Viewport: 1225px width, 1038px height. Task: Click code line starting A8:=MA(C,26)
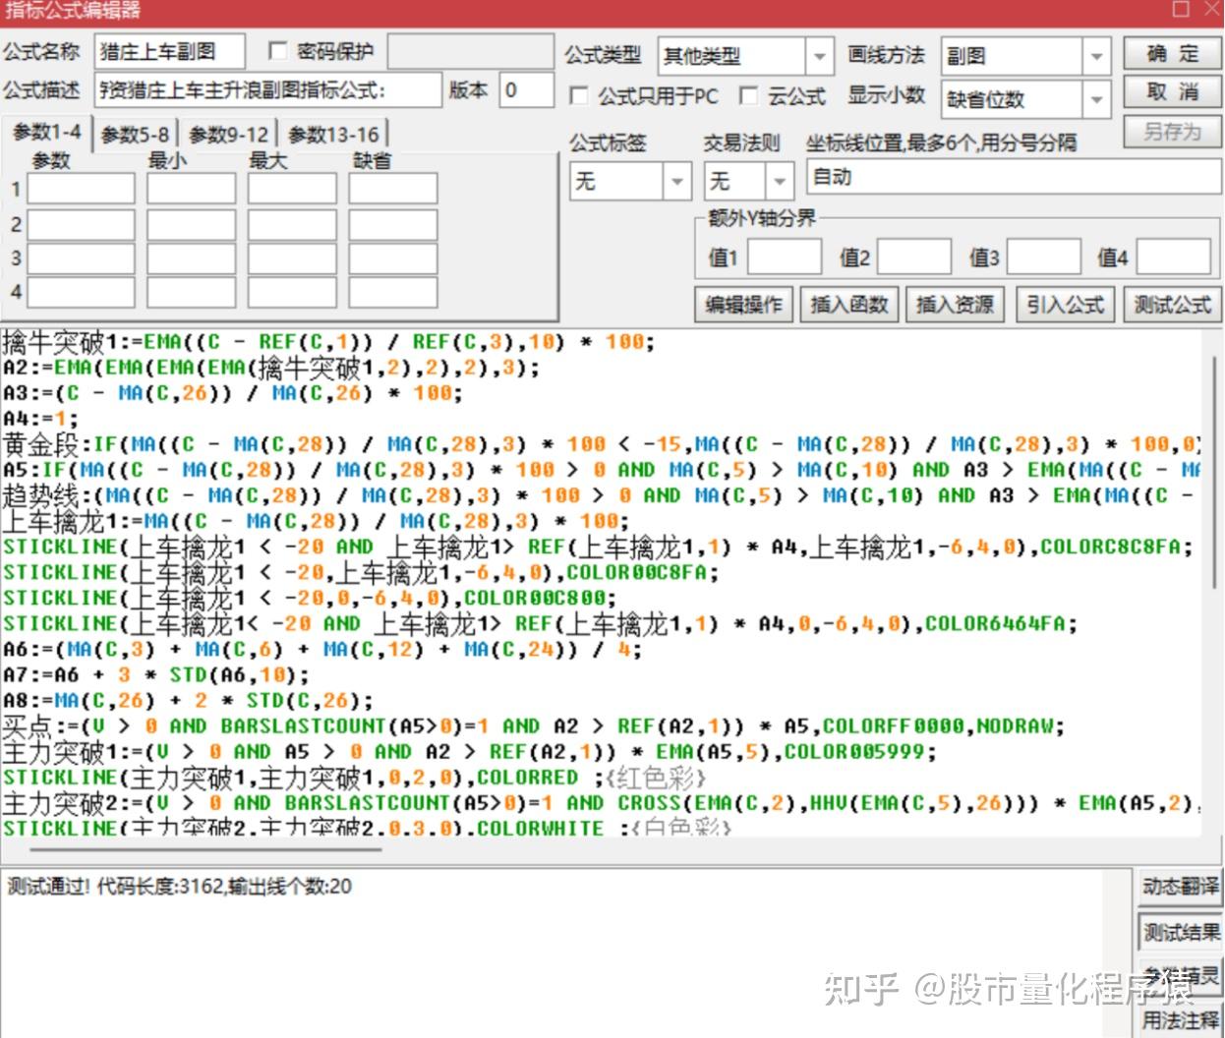point(188,701)
